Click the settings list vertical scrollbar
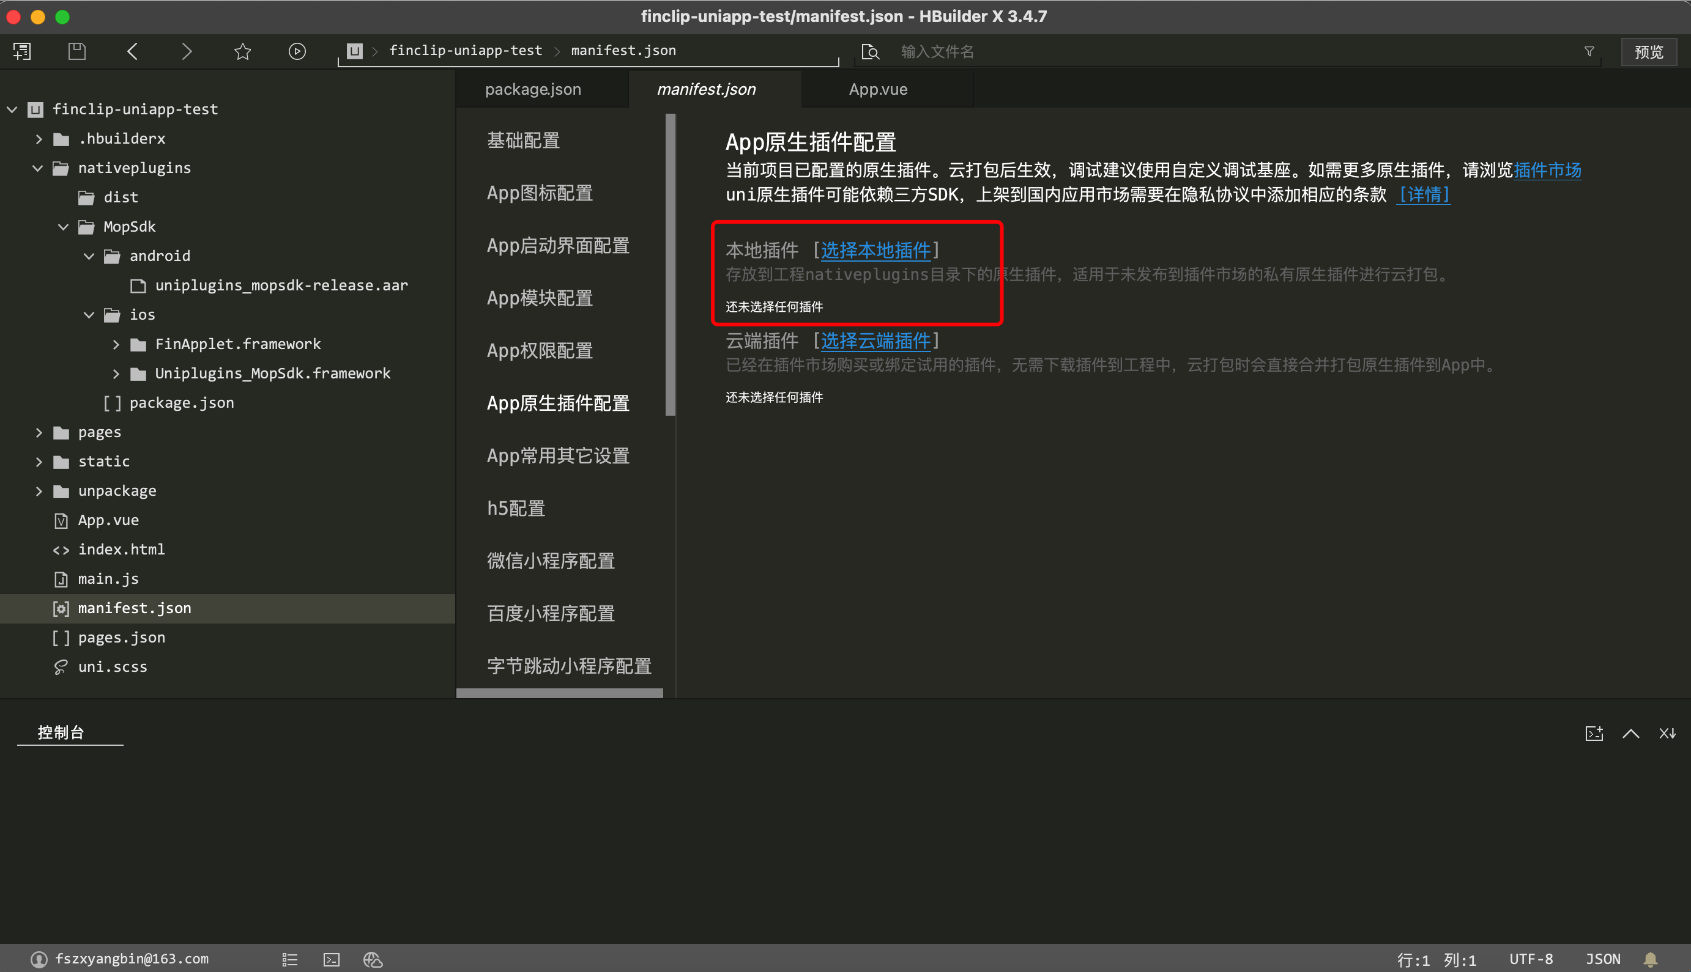The width and height of the screenshot is (1691, 972). click(x=670, y=264)
